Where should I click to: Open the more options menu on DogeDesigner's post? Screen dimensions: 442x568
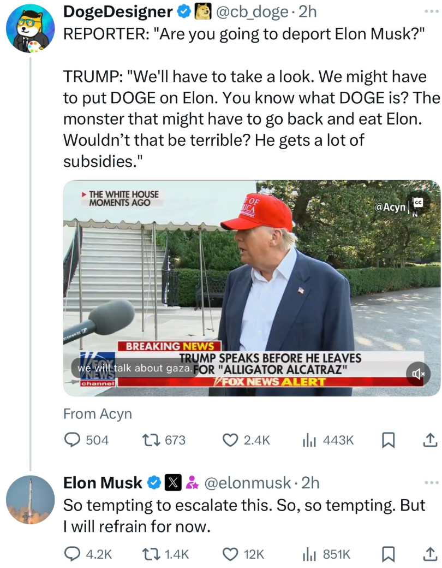pos(432,11)
